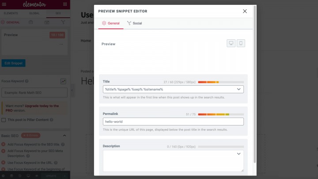This screenshot has width=318, height=179.
Task: Follow the Upgrade today to PRO link
Action: click(42, 106)
